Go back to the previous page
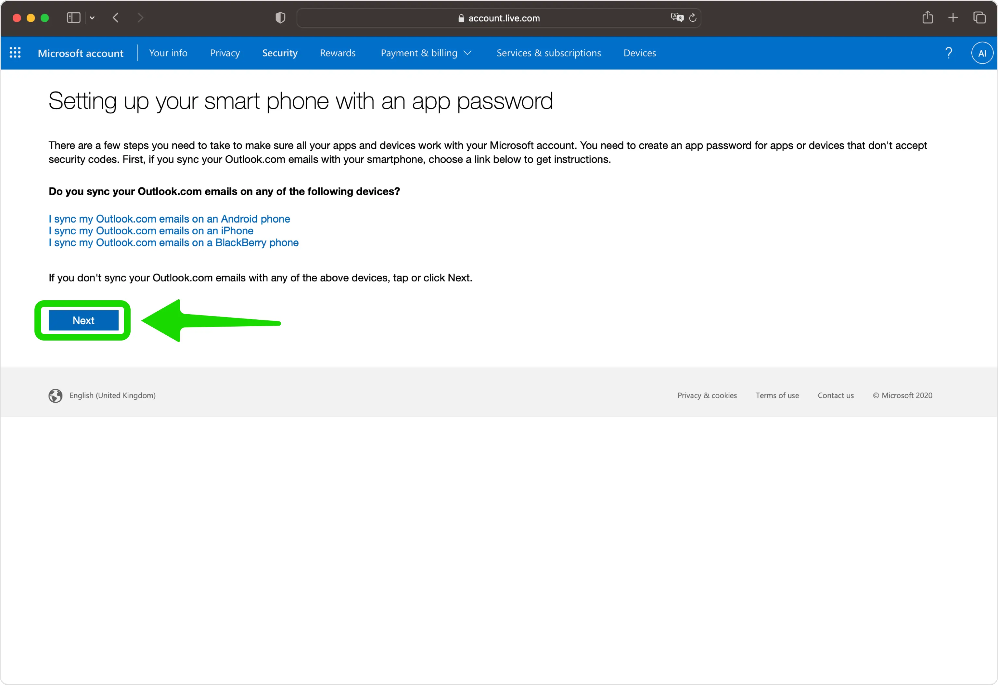The width and height of the screenshot is (998, 685). click(x=116, y=18)
